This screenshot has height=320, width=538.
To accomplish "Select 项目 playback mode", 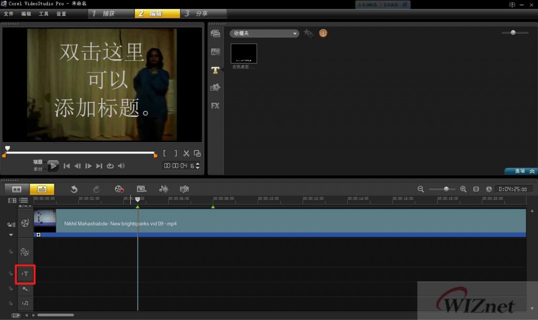I will 38,162.
